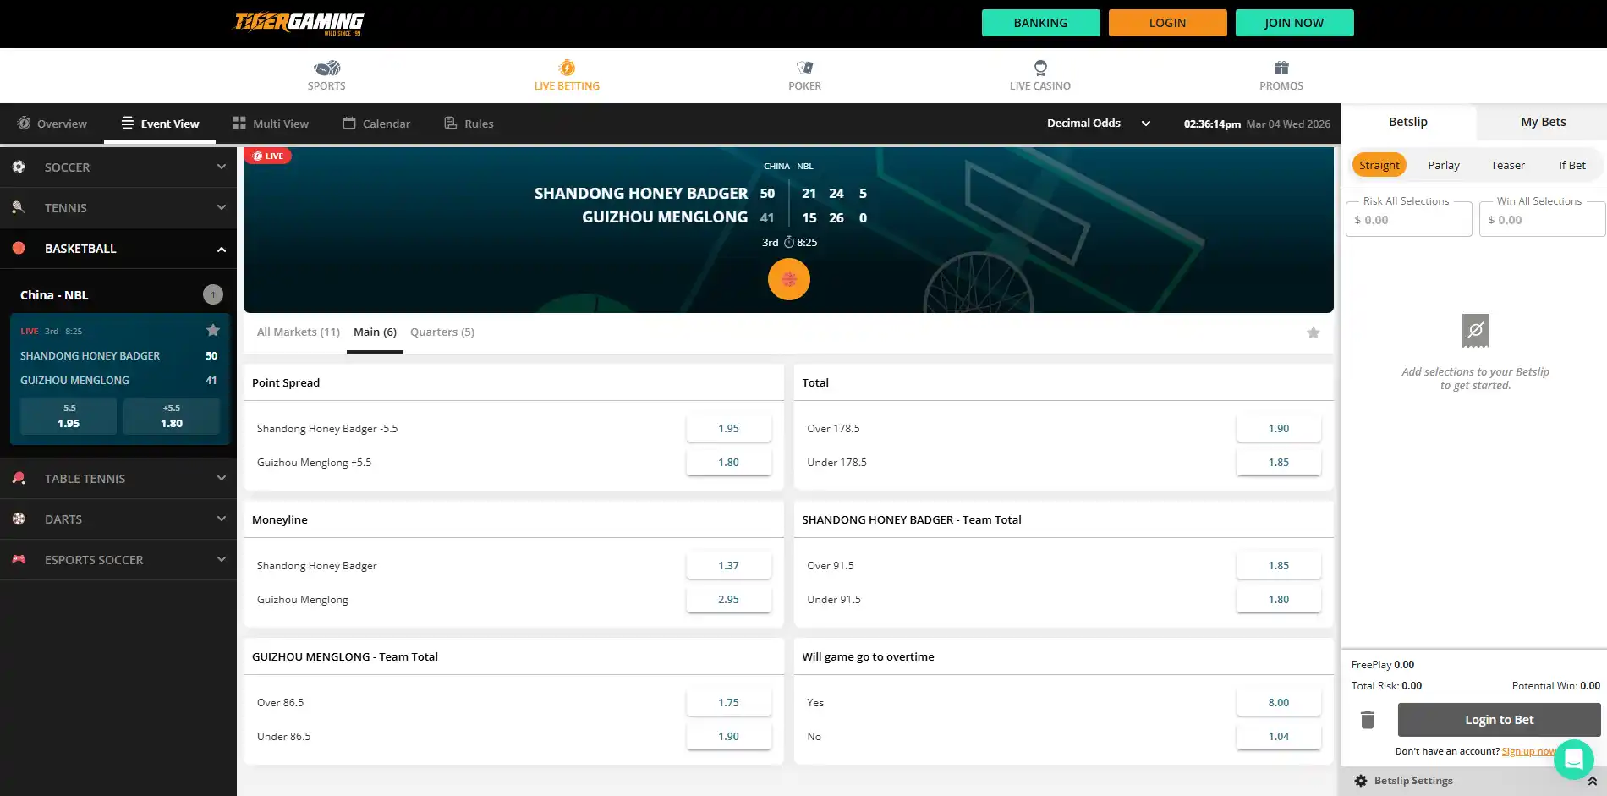Select the Quarters (5) markets tab

click(442, 332)
